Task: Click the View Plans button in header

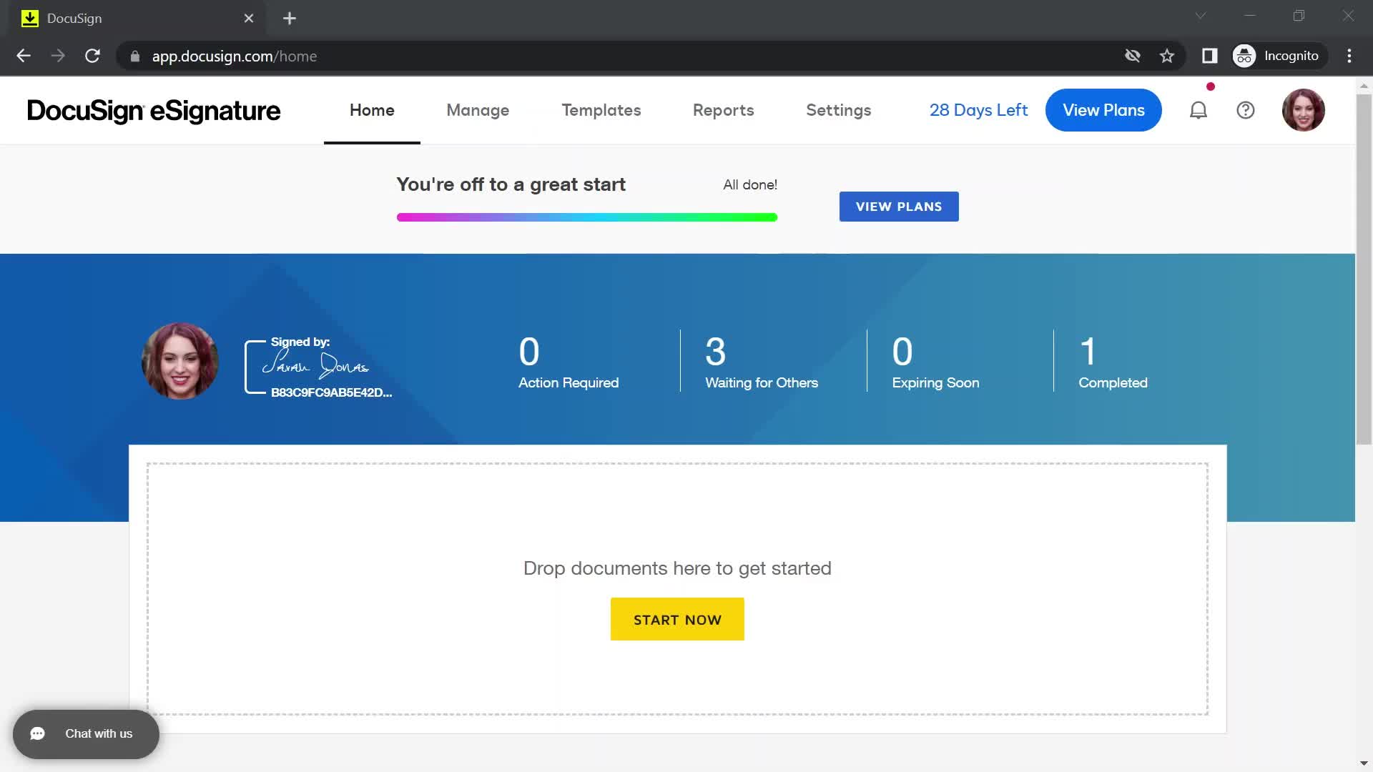Action: [x=1103, y=110]
